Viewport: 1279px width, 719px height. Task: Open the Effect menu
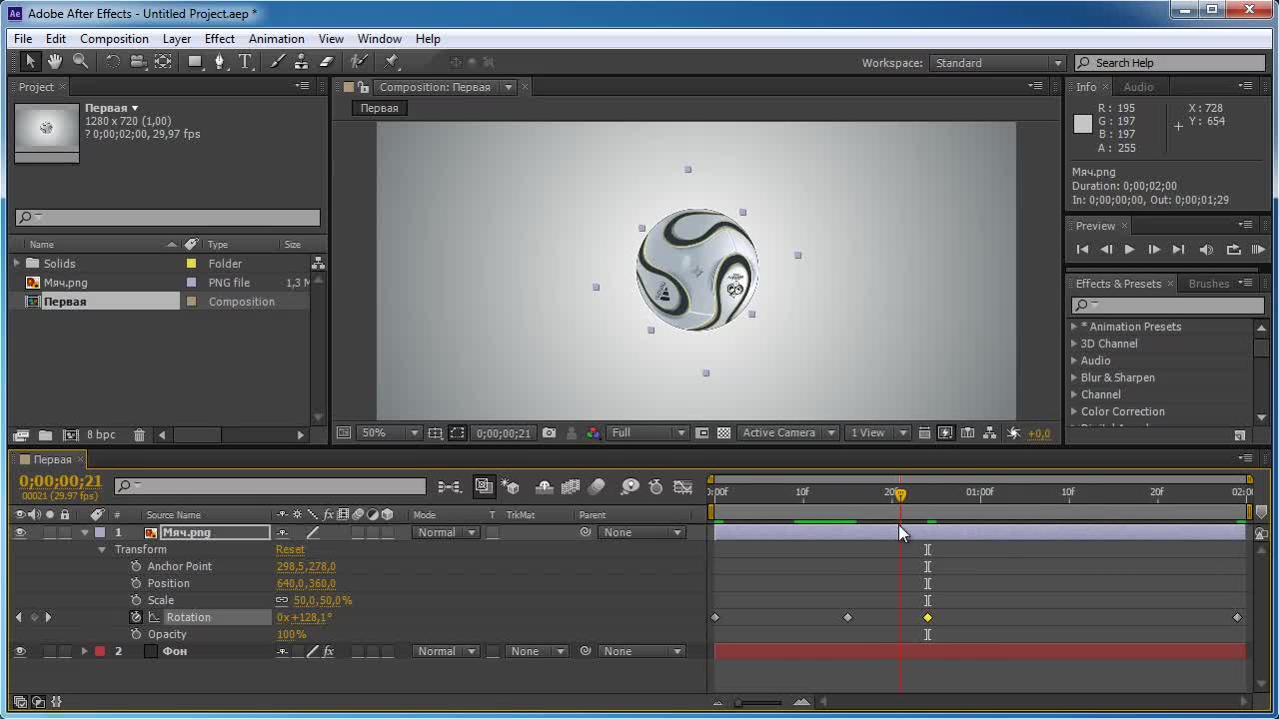tap(220, 39)
